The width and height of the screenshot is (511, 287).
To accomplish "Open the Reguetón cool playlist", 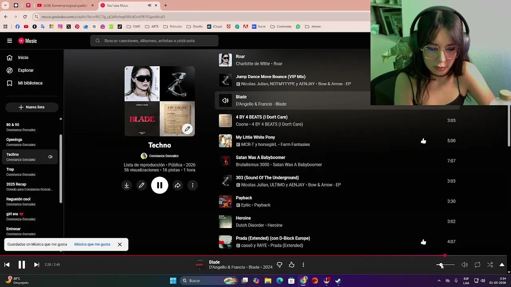I will [x=30, y=201].
